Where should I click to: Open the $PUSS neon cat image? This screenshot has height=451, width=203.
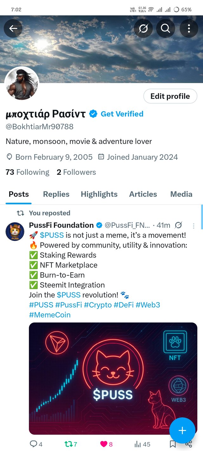(x=113, y=378)
